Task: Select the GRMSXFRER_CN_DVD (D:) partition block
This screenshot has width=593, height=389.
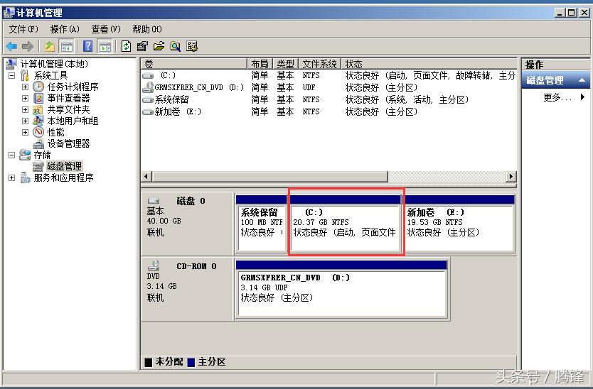Action: [x=341, y=289]
